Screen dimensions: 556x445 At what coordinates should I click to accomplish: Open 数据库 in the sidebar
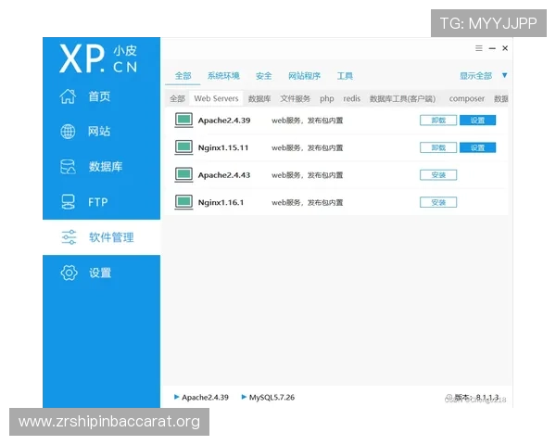(x=106, y=167)
